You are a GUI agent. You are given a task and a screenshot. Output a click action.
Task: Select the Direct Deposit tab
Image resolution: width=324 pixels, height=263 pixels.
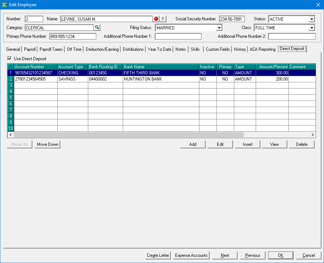pyautogui.click(x=292, y=49)
